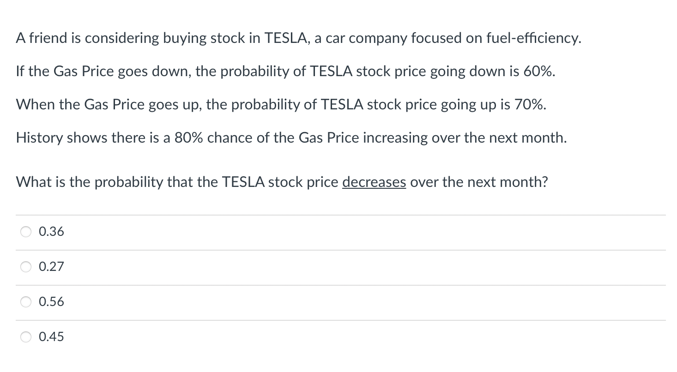Click the "80%" chance figure
The image size is (677, 372).
[189, 138]
